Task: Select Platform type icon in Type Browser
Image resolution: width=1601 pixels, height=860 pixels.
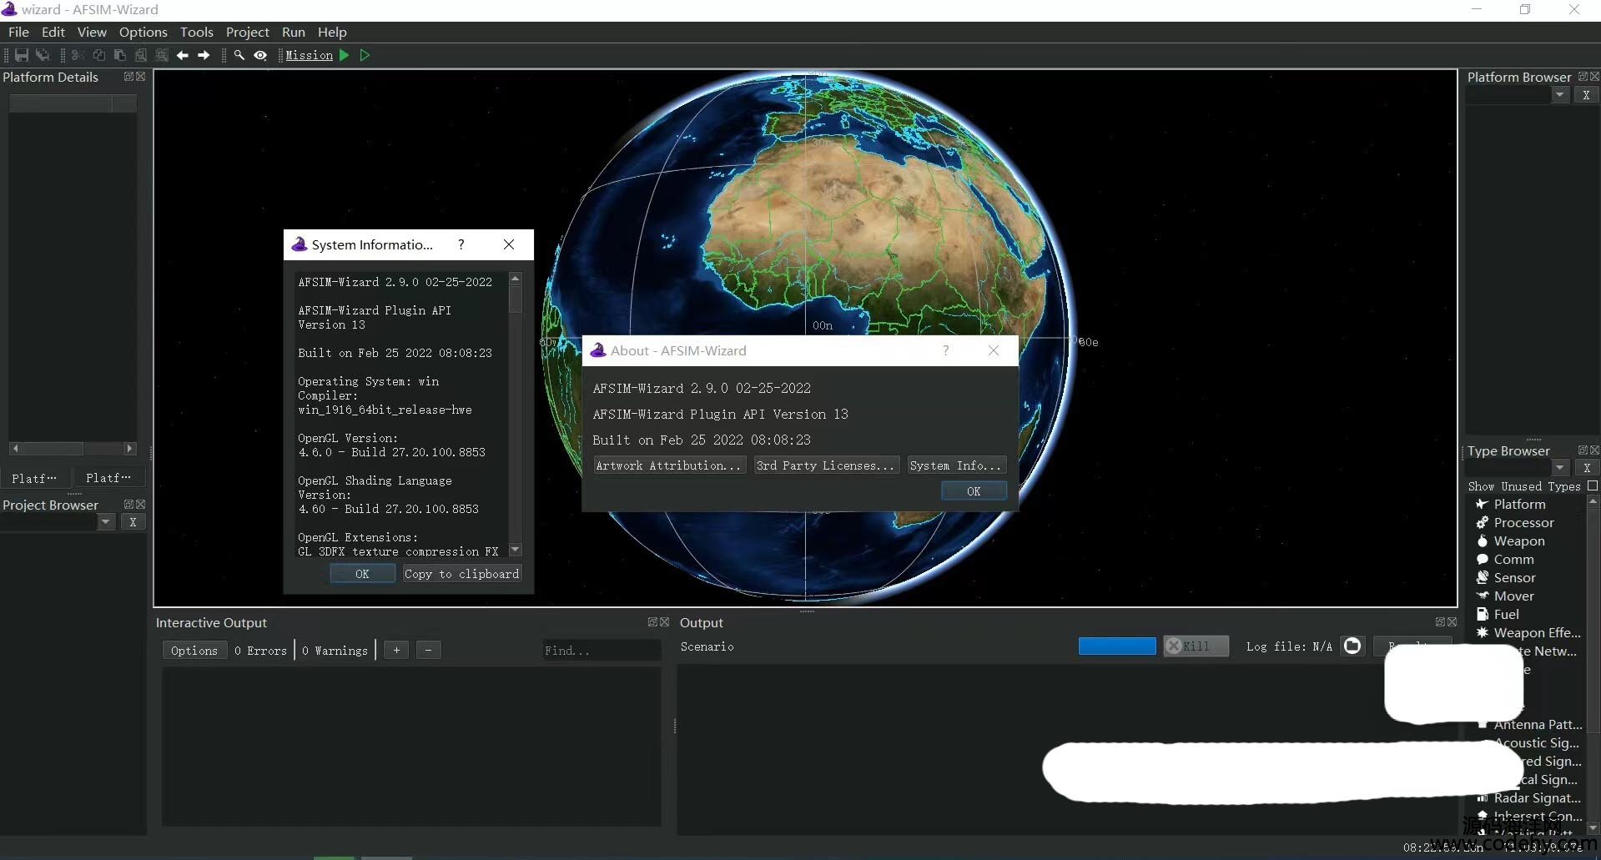Action: (x=1483, y=504)
